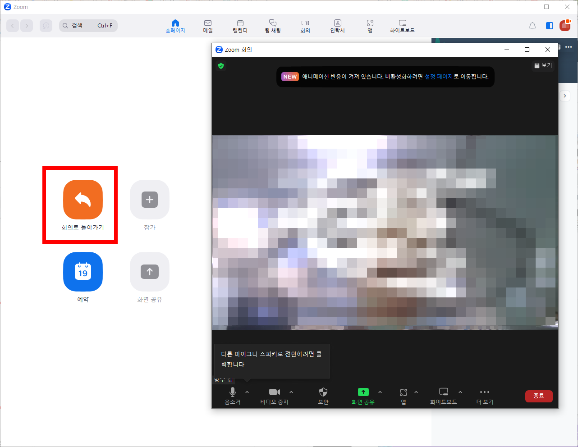Click 더 보기 (More) in the meeting controls
Screen dimensions: 578x447
coord(484,395)
